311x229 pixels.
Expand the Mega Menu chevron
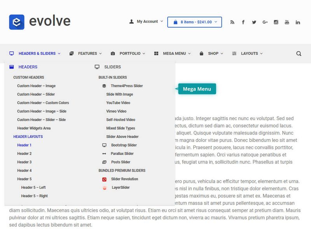coord(189,53)
